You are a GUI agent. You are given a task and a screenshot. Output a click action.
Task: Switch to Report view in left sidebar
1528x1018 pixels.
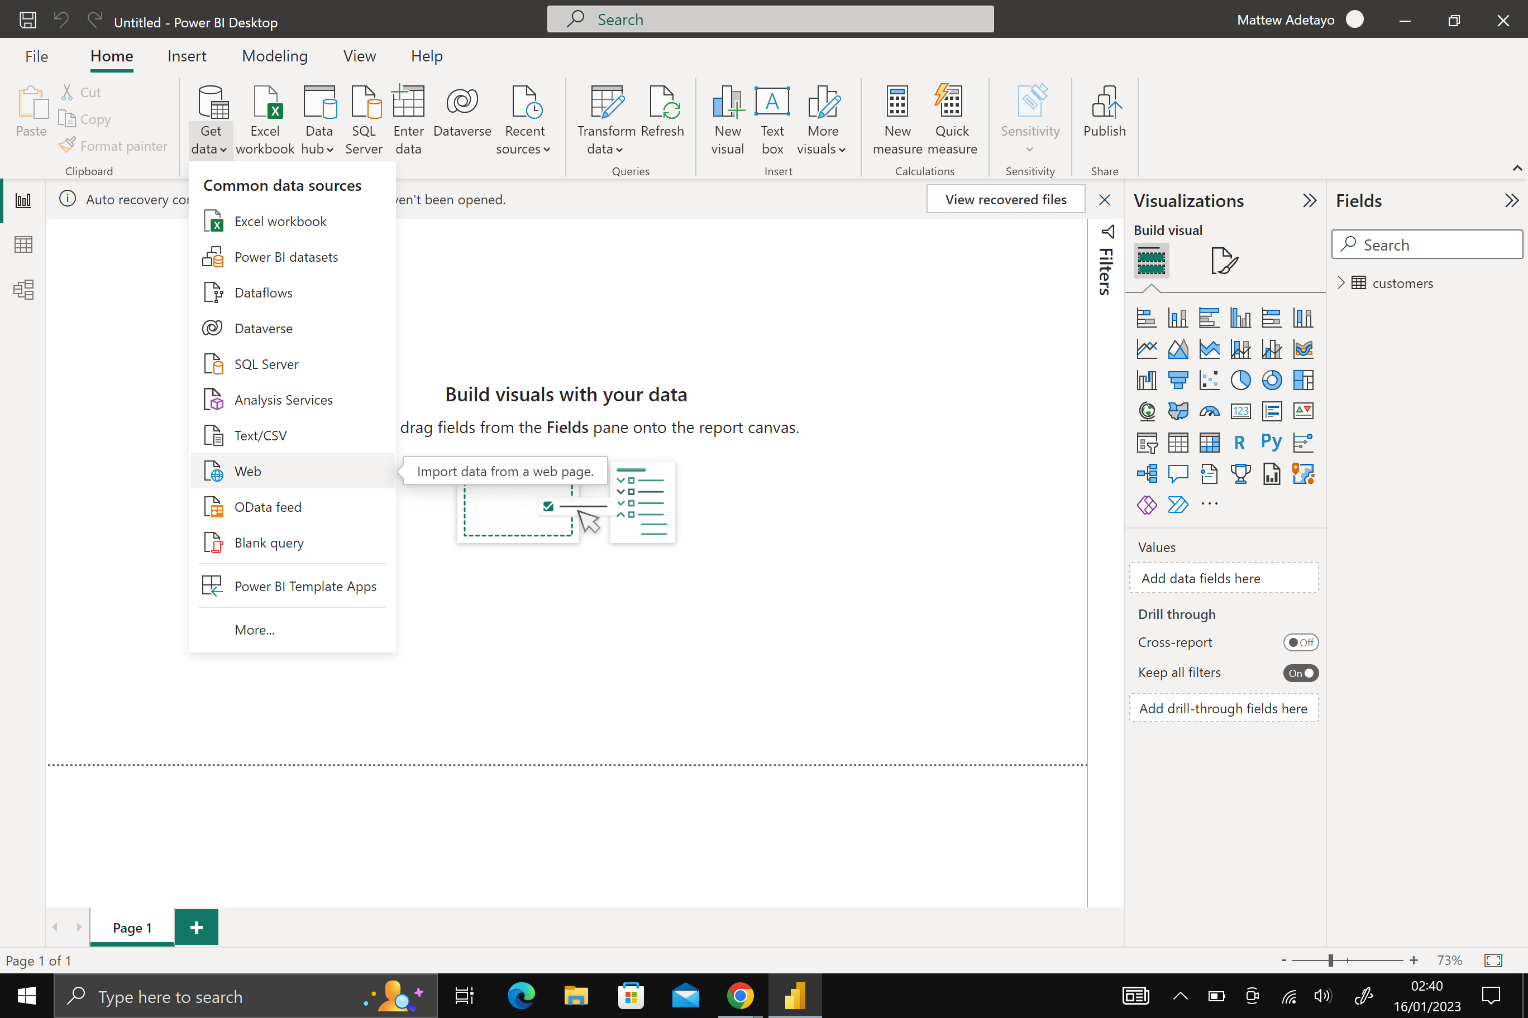tap(23, 200)
